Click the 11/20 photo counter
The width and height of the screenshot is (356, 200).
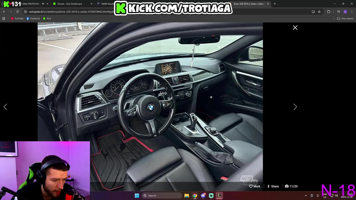coord(291,186)
